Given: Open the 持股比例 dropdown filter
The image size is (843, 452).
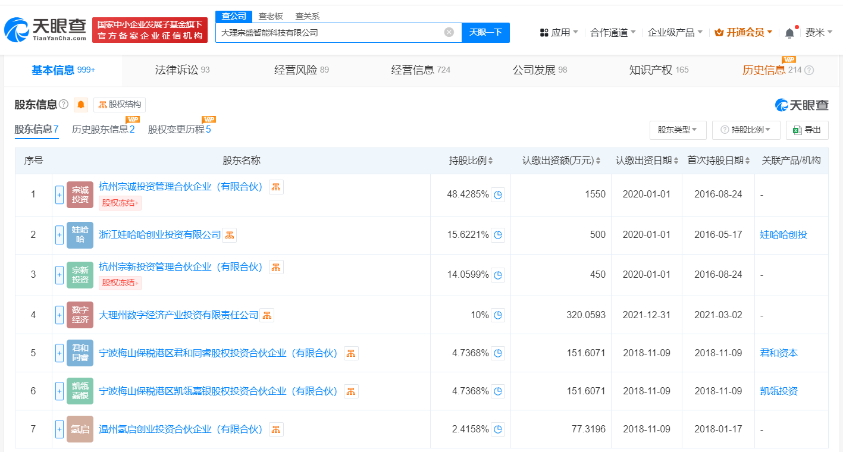Looking at the screenshot, I should (746, 130).
